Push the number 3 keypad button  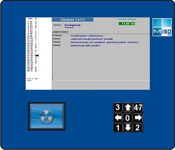coord(118,108)
